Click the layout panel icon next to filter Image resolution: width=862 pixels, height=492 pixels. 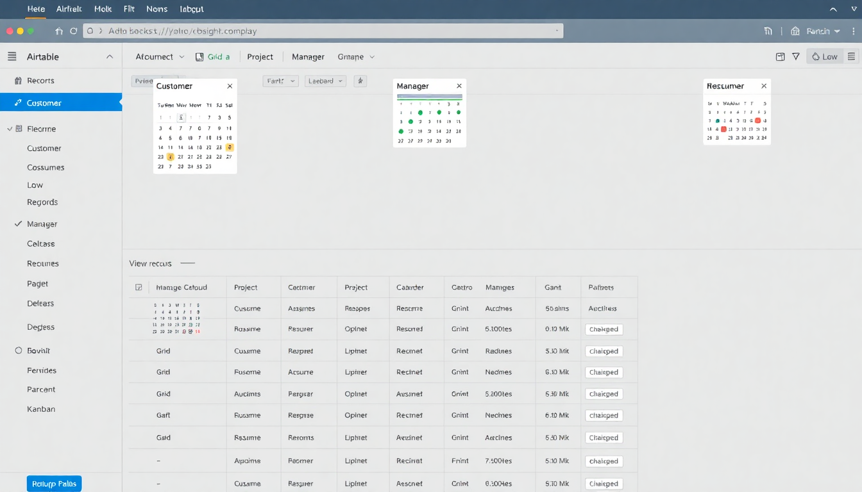pos(780,56)
